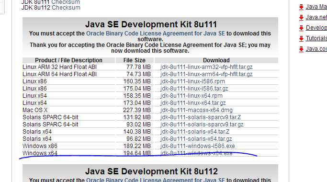The image size is (327, 182).
Task: Click the 140.38 MB file size cell
Action: 137,132
